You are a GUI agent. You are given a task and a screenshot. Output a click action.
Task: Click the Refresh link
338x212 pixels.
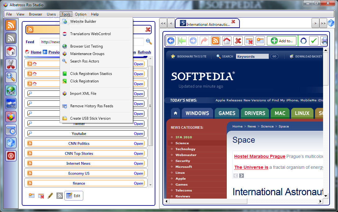point(144,52)
